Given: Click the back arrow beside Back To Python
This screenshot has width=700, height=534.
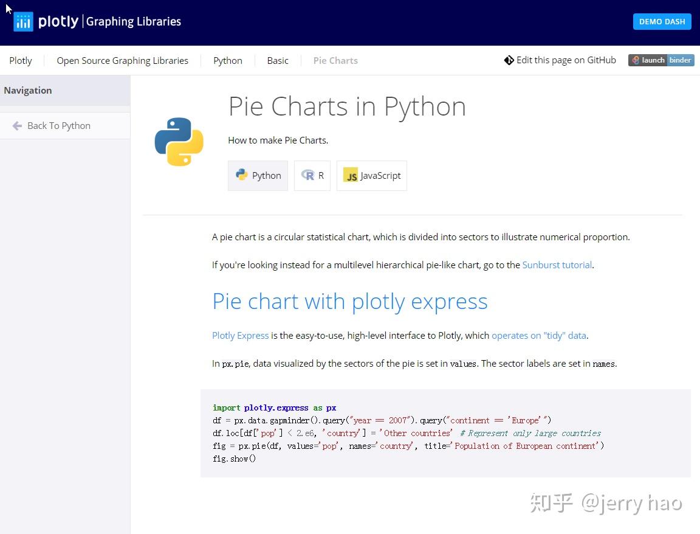Looking at the screenshot, I should click(x=18, y=126).
